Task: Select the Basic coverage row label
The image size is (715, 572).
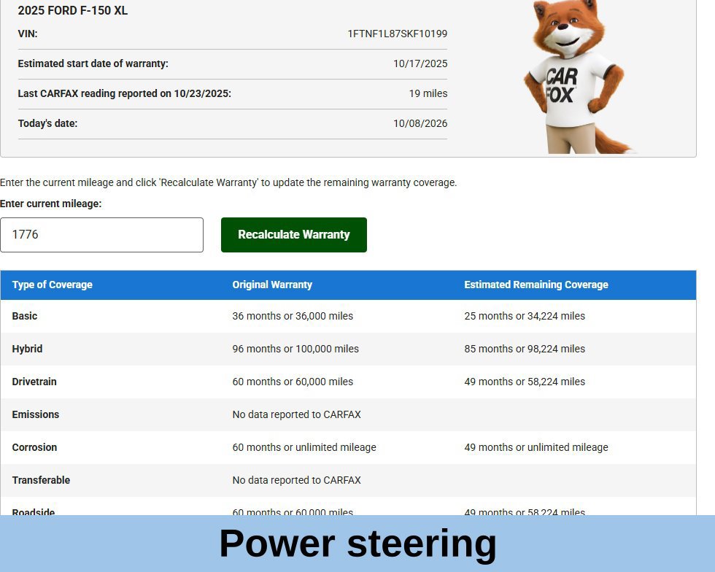Action: [x=25, y=316]
